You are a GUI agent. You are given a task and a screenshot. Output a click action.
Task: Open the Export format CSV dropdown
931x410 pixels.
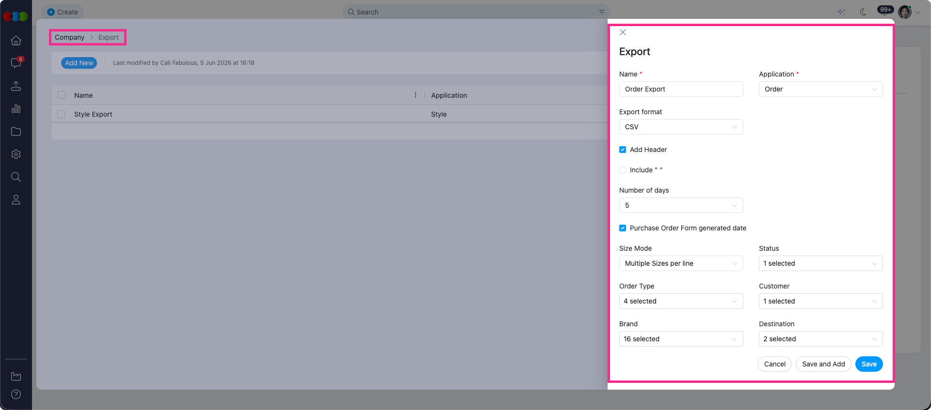coord(681,127)
